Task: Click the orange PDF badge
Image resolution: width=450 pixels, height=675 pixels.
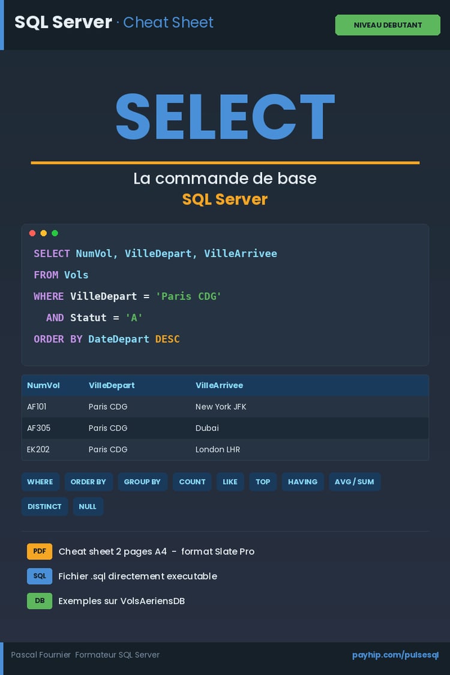Action: click(40, 551)
